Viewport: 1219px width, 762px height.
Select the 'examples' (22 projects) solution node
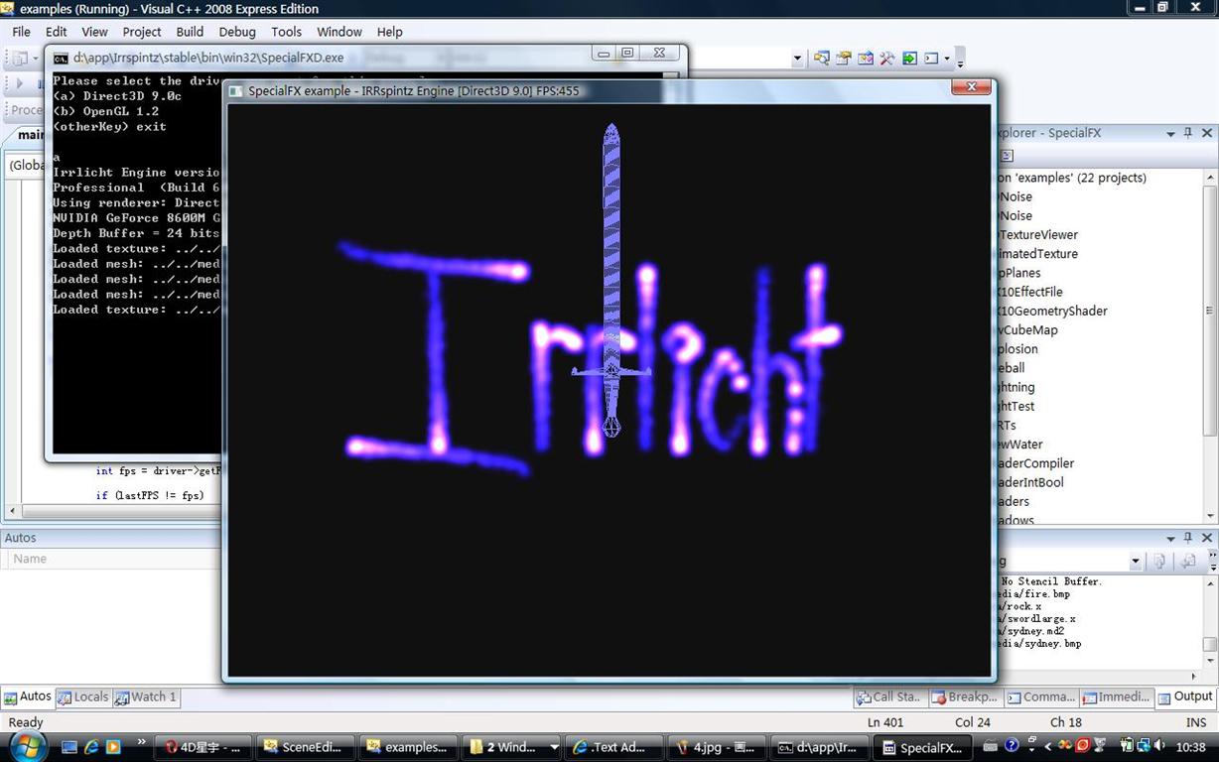[x=1072, y=178]
